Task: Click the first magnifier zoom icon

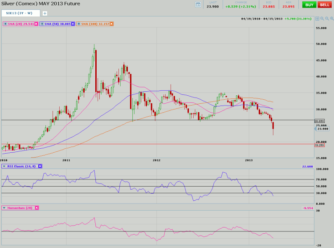Action: click(x=322, y=19)
